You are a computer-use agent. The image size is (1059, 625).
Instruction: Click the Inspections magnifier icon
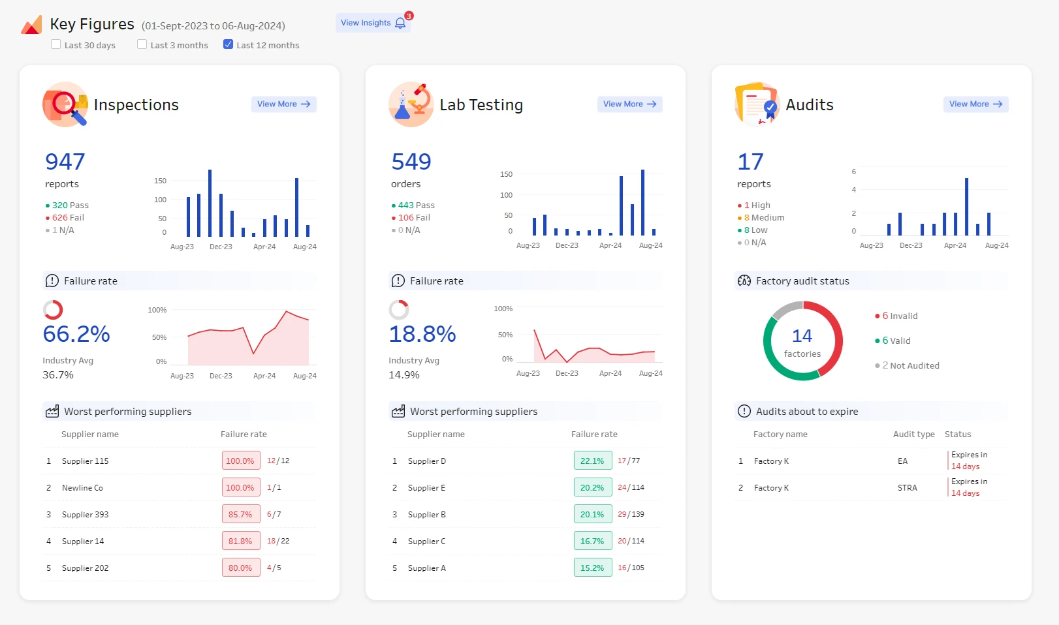pyautogui.click(x=65, y=104)
